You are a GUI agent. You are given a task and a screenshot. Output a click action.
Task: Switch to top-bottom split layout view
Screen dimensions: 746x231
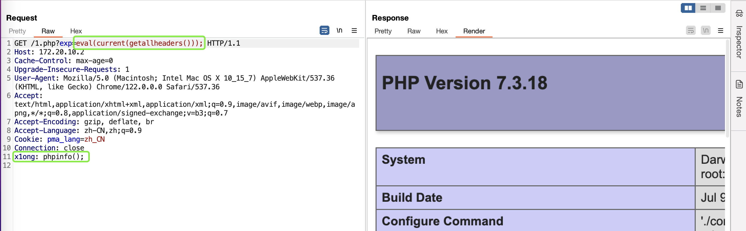tap(703, 8)
